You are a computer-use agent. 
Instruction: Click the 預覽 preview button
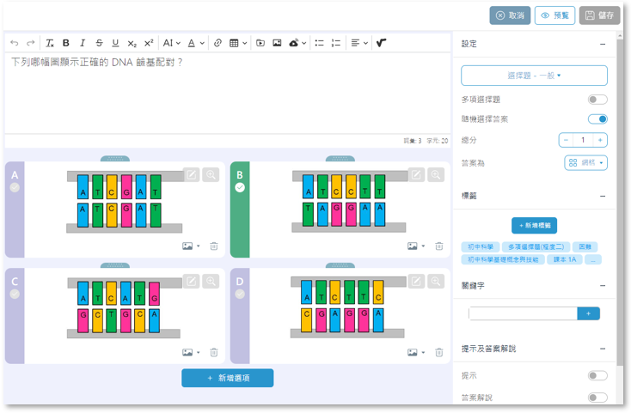(x=554, y=15)
